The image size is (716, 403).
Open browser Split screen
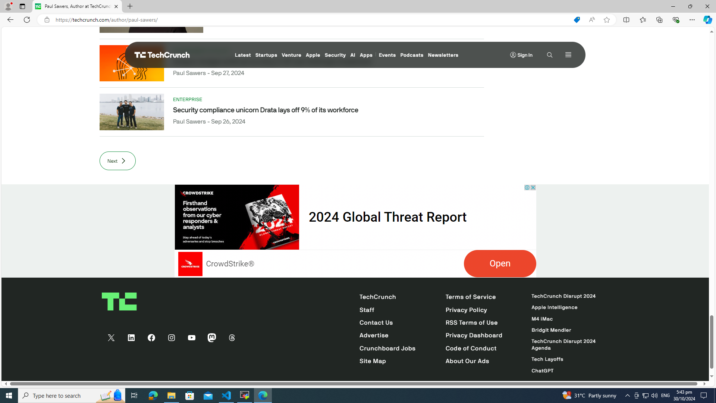tap(626, 20)
